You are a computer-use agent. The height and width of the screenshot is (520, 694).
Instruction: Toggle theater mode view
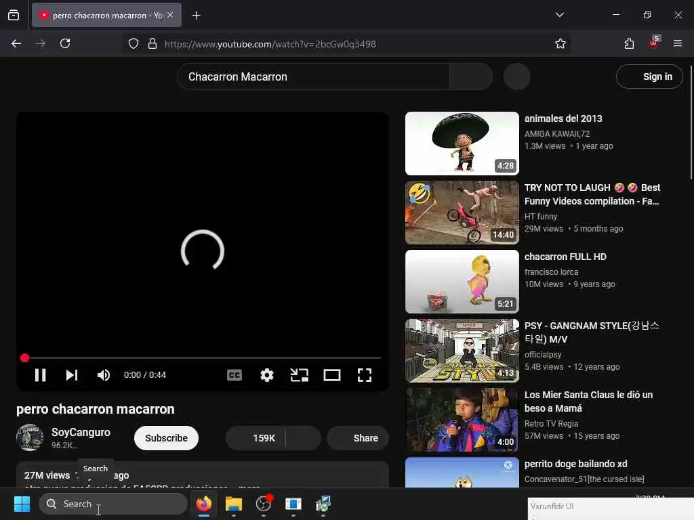tap(332, 375)
